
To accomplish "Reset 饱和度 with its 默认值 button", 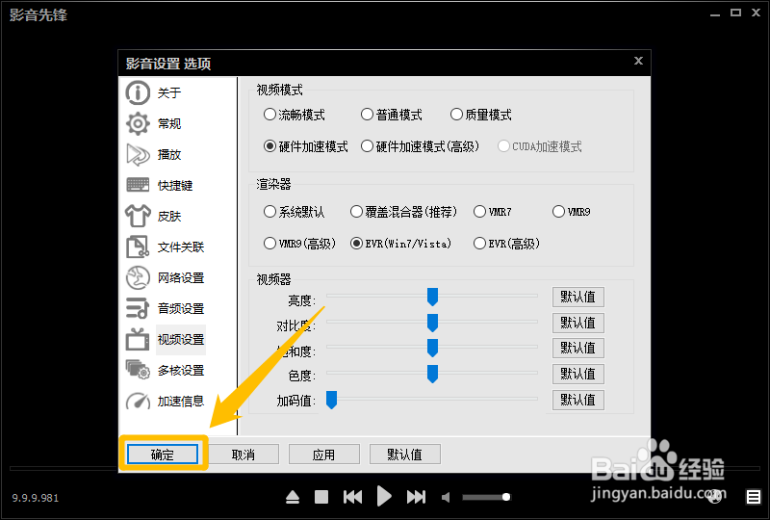I will [578, 348].
